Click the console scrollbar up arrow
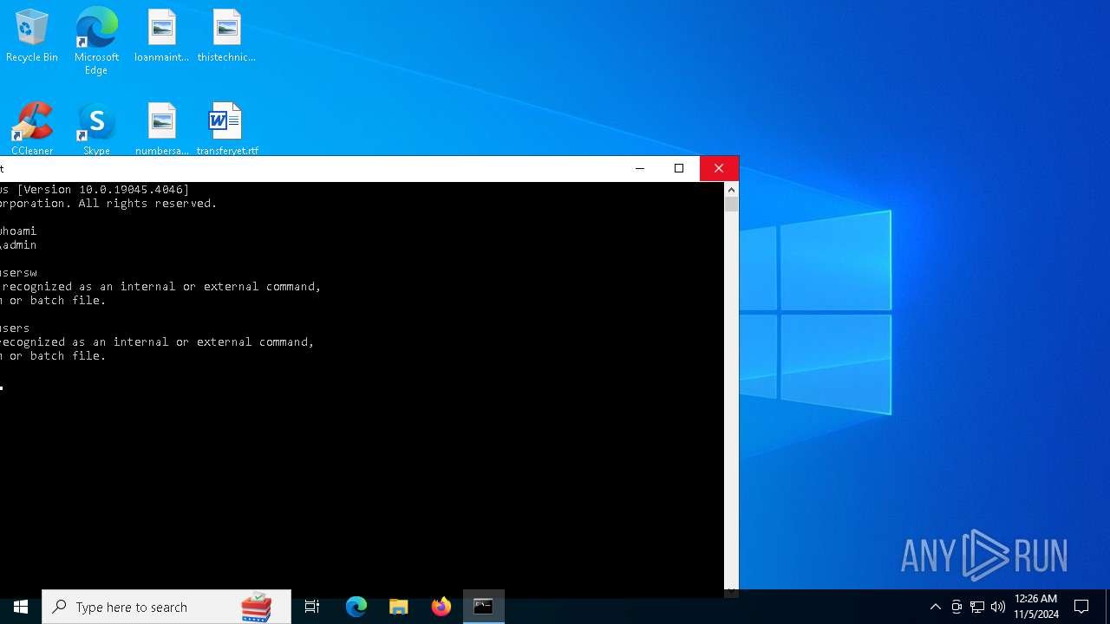Image resolution: width=1110 pixels, height=624 pixels. (x=731, y=189)
